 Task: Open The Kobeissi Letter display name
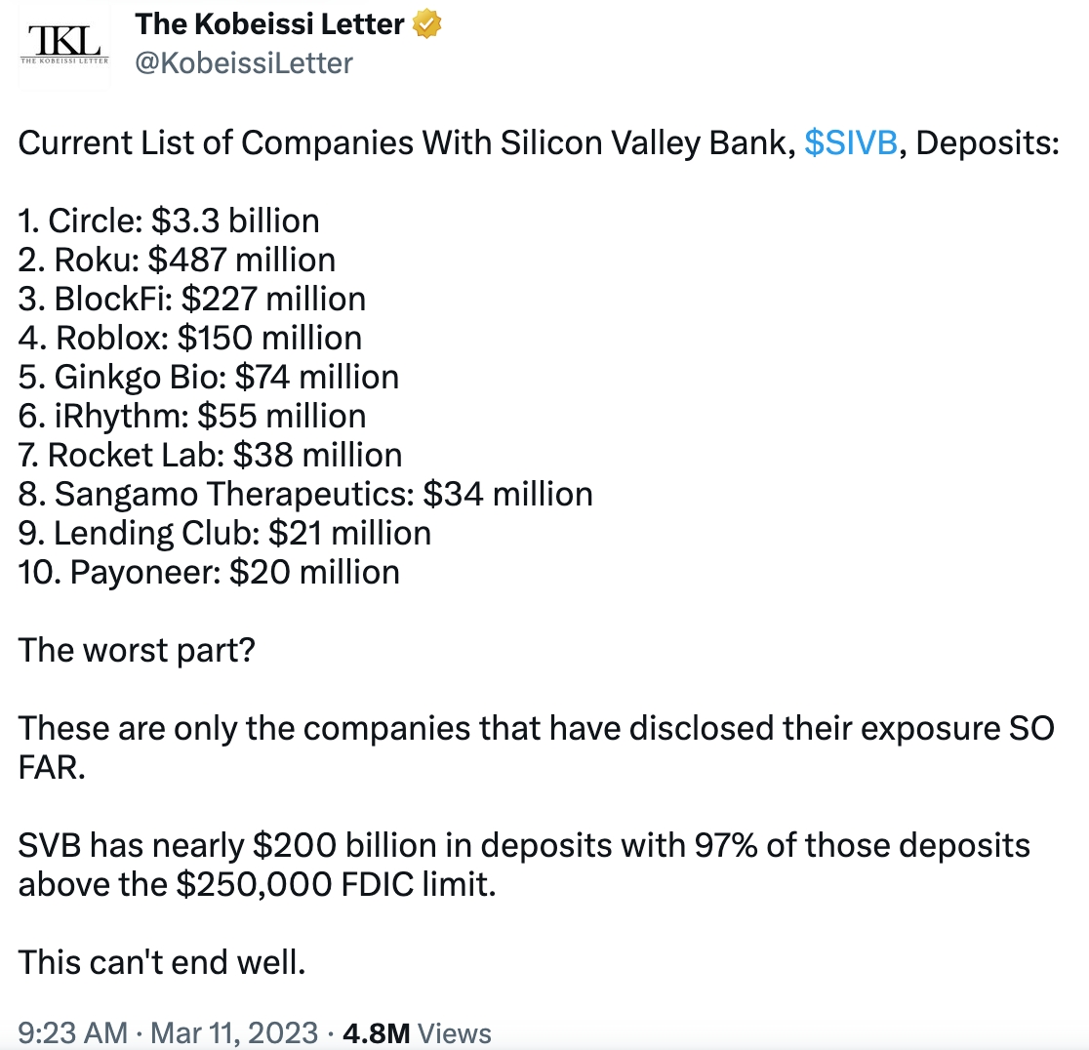pyautogui.click(x=269, y=24)
